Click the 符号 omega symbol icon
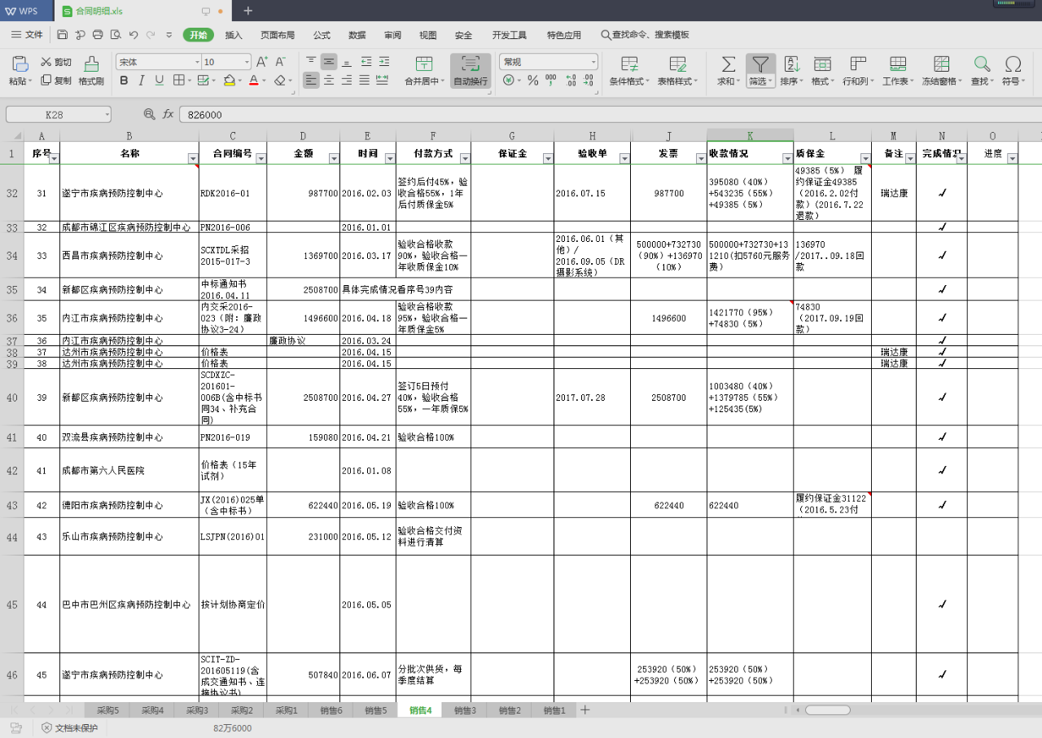Image resolution: width=1042 pixels, height=738 pixels. tap(1013, 64)
